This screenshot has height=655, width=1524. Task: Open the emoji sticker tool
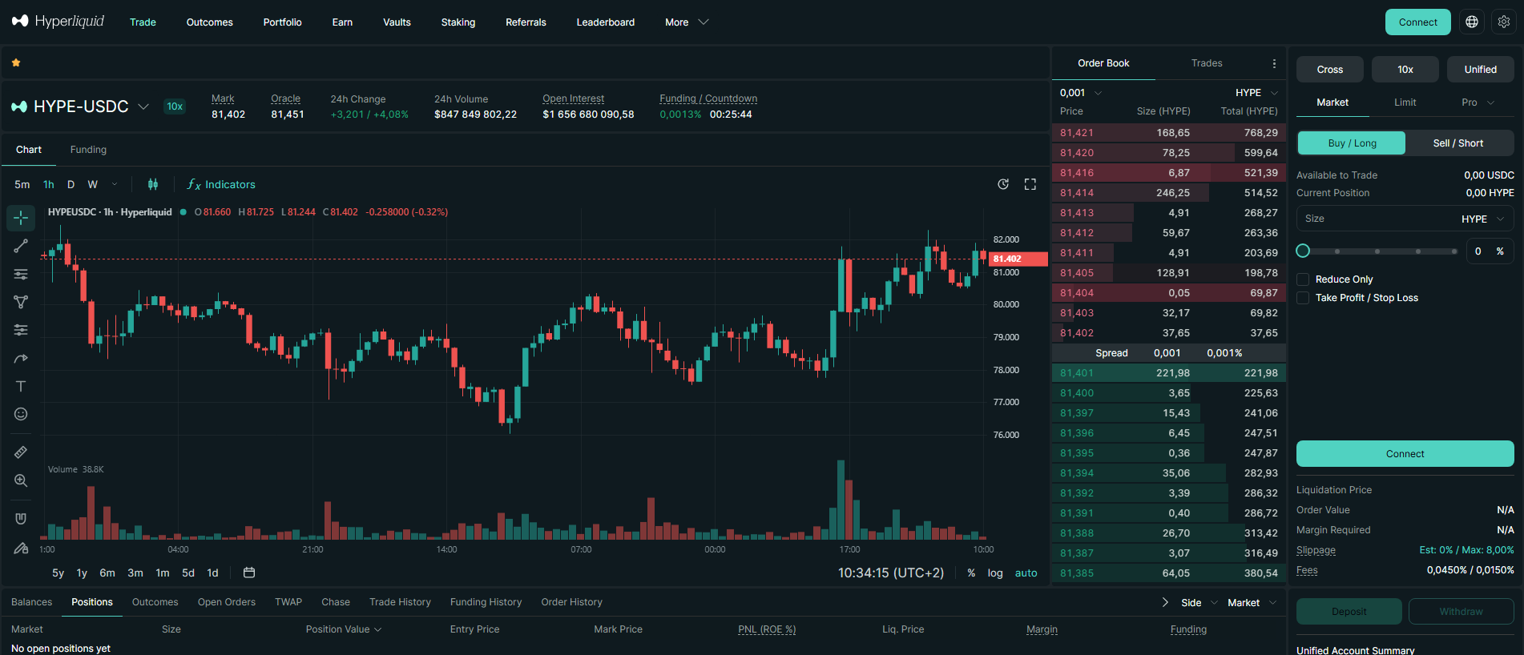(x=21, y=414)
